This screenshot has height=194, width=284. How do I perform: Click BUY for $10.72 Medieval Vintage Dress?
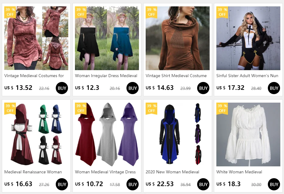pos(133,184)
